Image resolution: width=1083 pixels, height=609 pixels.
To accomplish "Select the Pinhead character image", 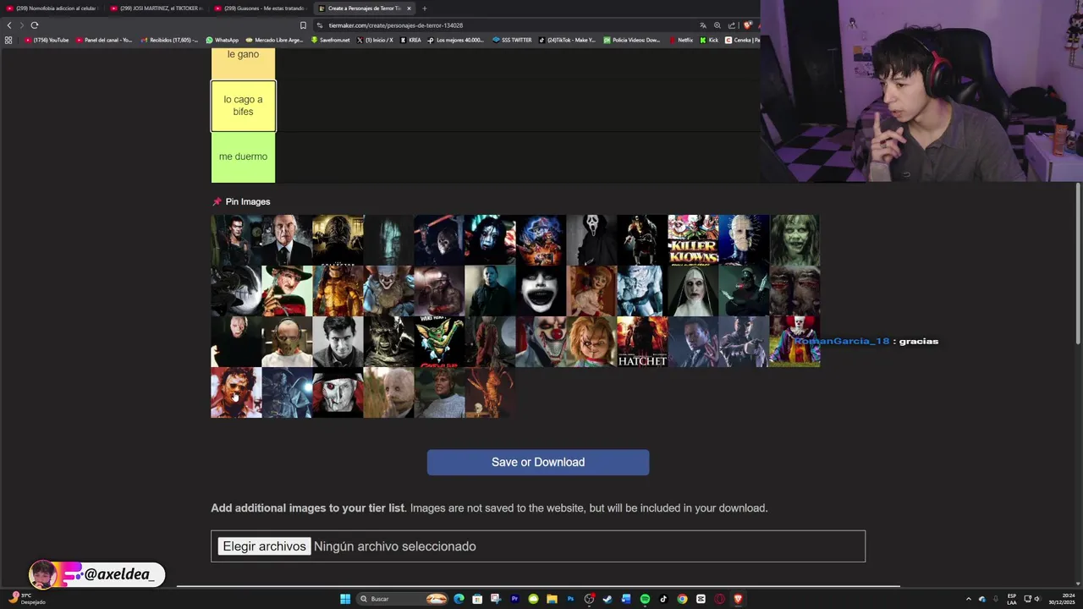I will click(744, 240).
